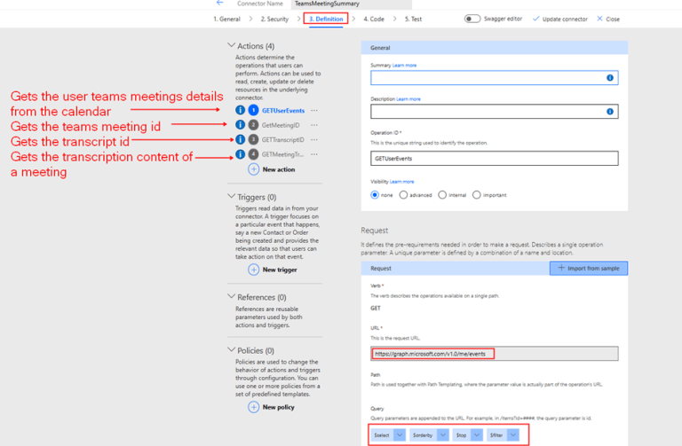Viewport: 682px width, 446px height.
Task: Click the request URL field
Action: point(494,354)
